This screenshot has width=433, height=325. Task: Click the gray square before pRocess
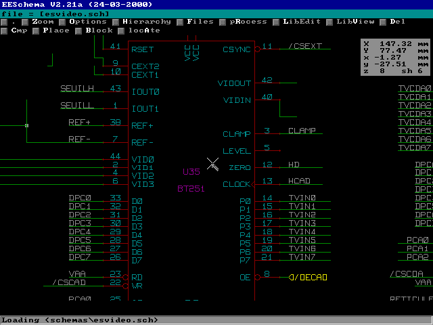coord(223,22)
